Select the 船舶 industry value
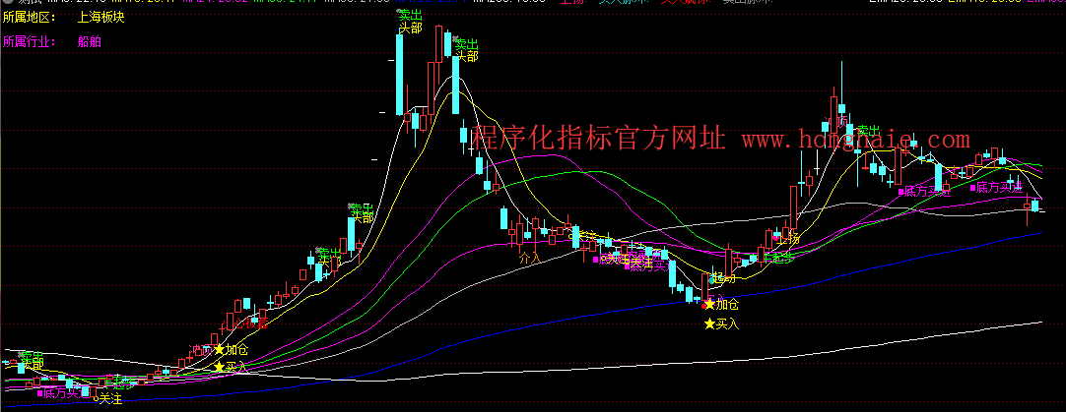The width and height of the screenshot is (1066, 412). click(90, 42)
